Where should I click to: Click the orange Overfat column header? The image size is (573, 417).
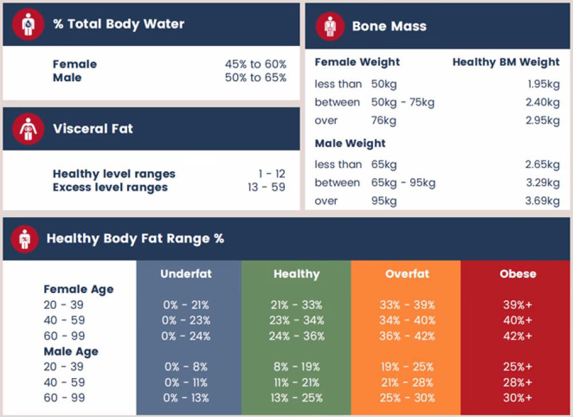pyautogui.click(x=407, y=274)
